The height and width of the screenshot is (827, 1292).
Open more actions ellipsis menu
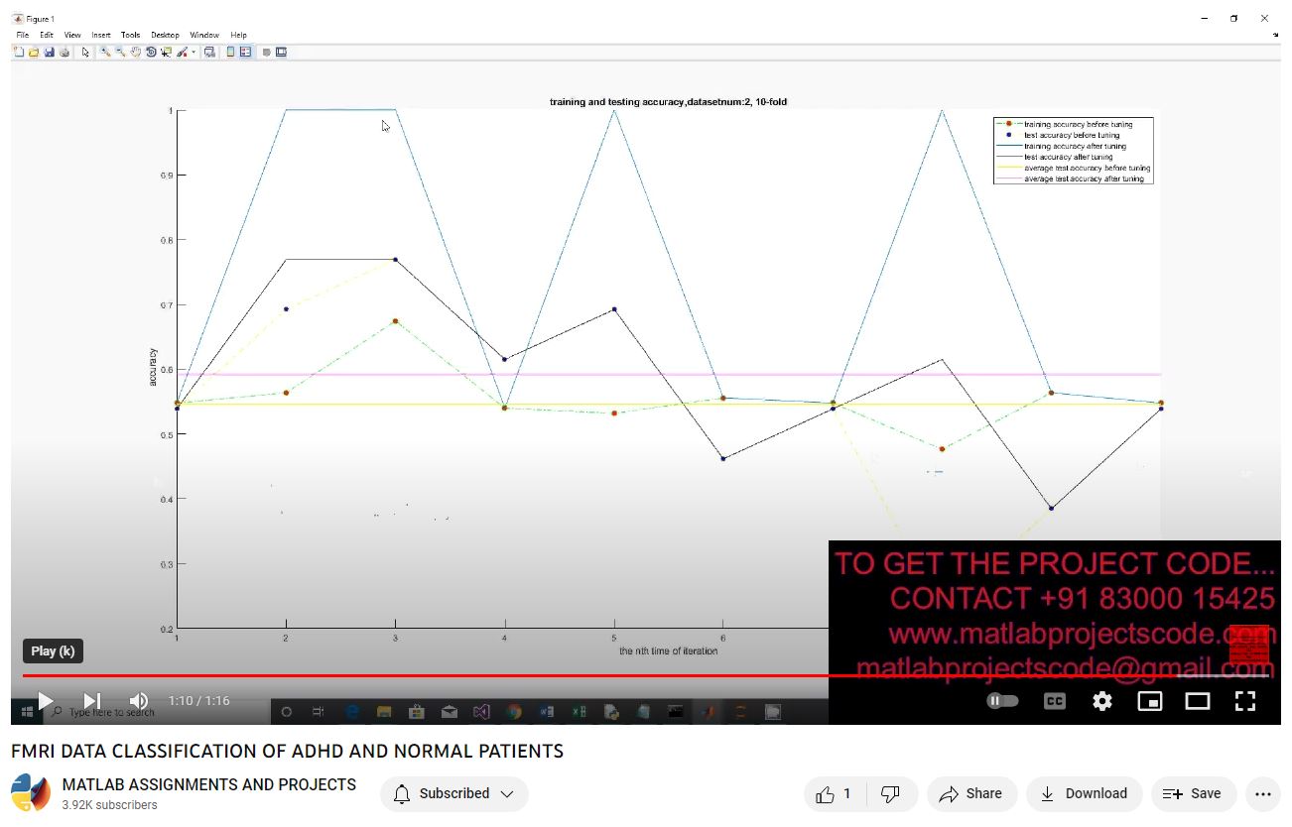(x=1262, y=793)
